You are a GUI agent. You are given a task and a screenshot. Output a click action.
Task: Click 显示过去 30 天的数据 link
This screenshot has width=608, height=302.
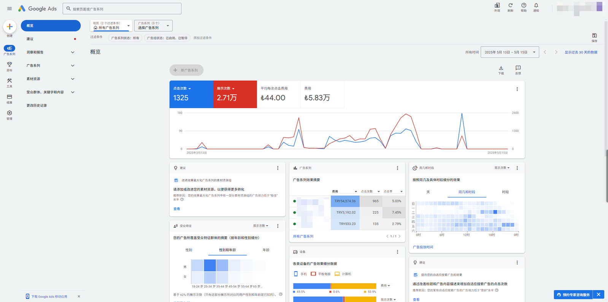click(x=581, y=52)
